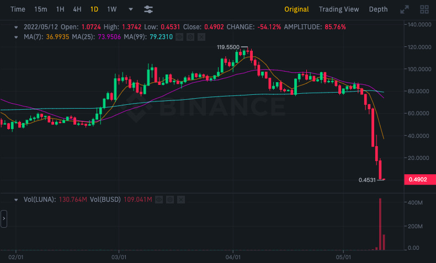Expand the left side panel arrow handle
436x263 pixels.
tap(4, 218)
